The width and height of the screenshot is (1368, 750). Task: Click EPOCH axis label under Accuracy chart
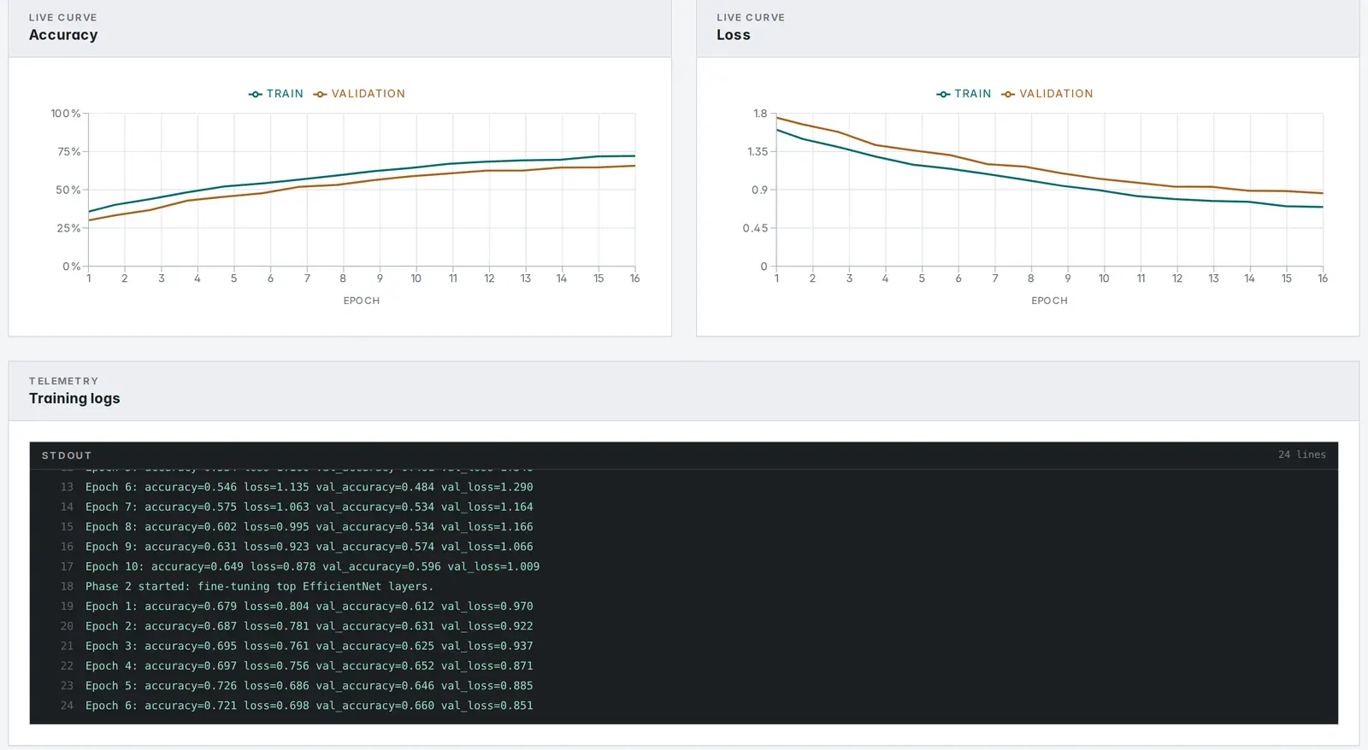pos(362,301)
